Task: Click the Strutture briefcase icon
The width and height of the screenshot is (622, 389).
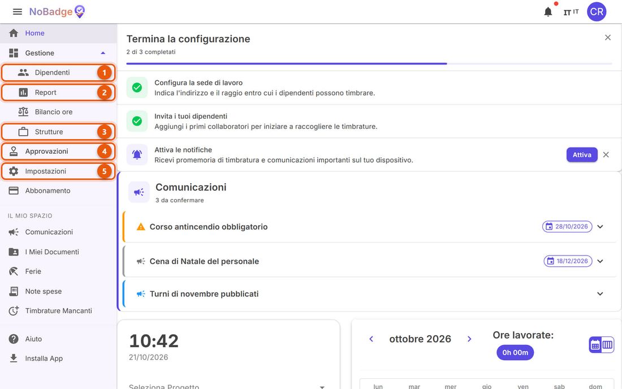Action: click(23, 132)
